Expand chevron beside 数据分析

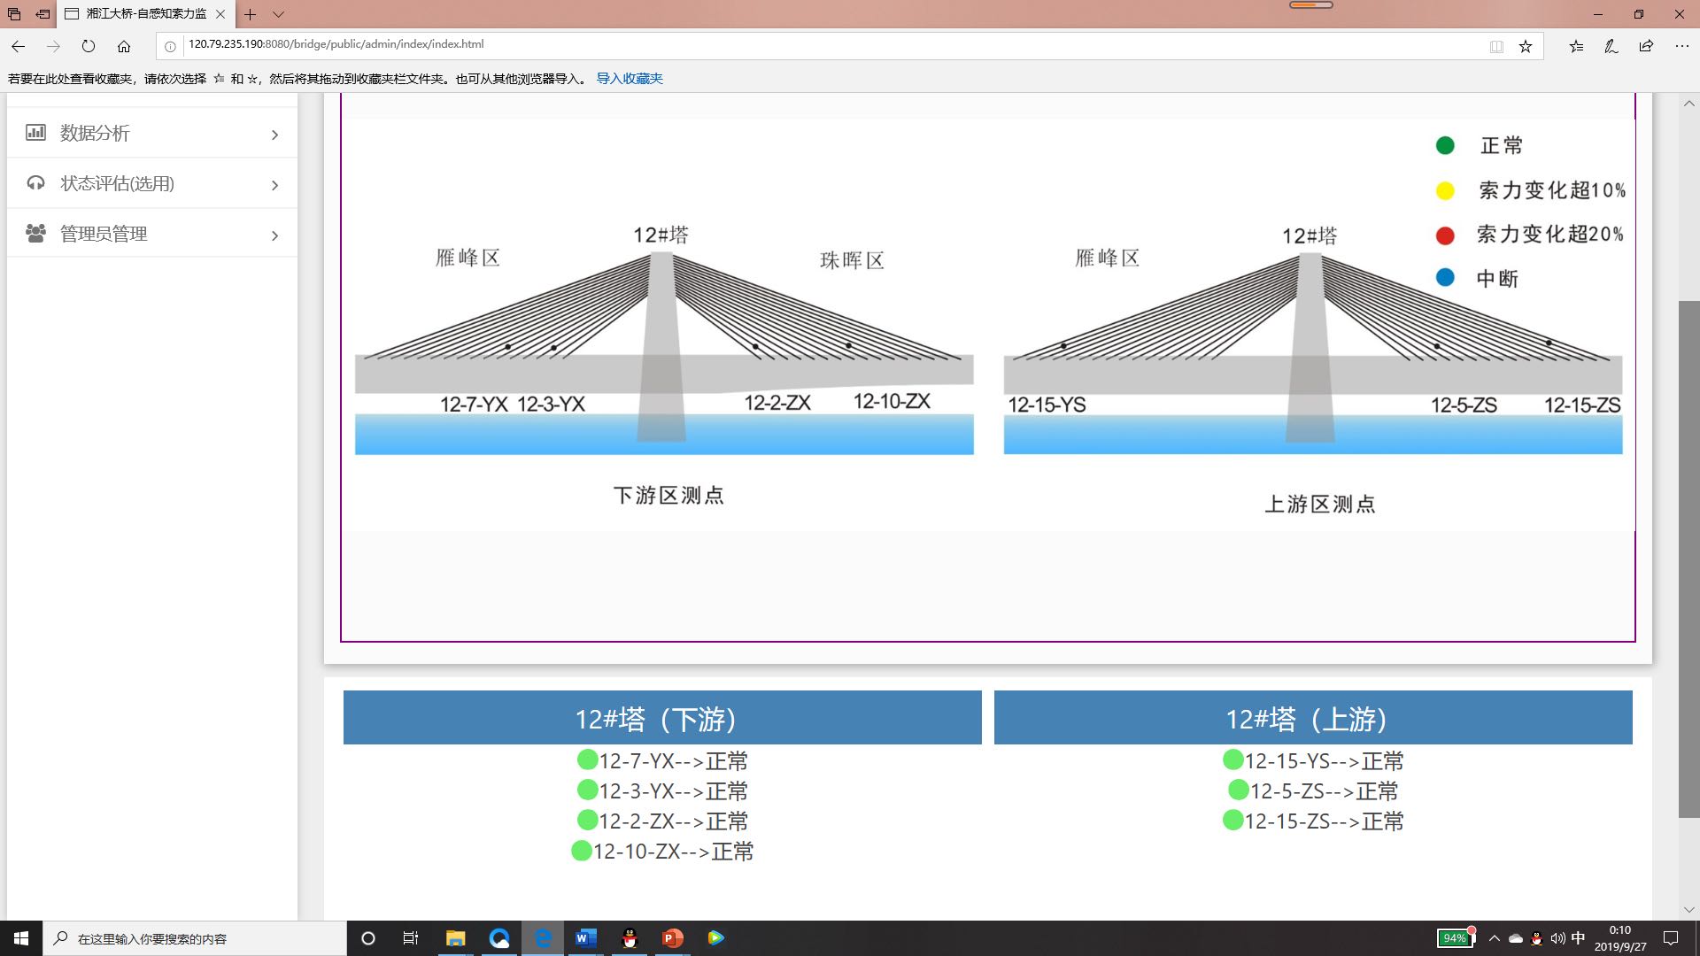(274, 135)
